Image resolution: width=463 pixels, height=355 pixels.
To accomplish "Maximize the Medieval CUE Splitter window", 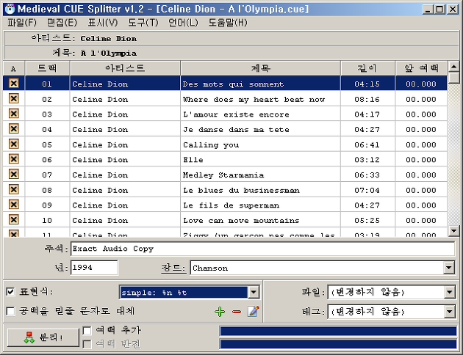I will tap(439, 9).
